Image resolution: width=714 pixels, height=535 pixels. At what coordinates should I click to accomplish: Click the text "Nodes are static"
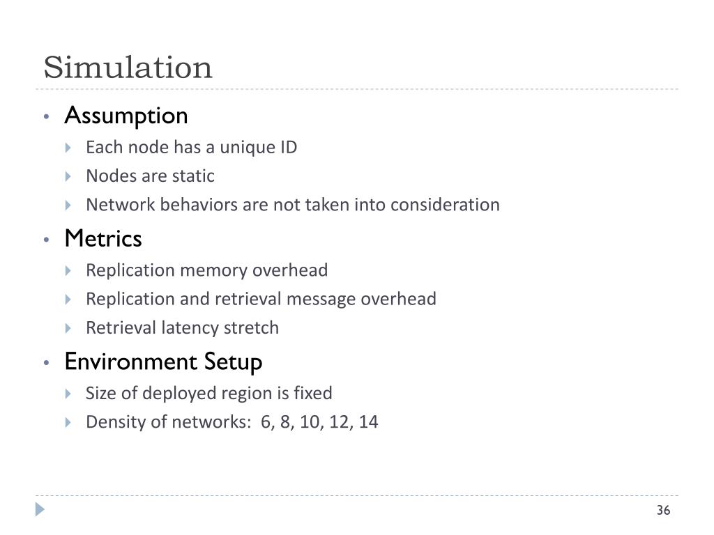(x=151, y=176)
